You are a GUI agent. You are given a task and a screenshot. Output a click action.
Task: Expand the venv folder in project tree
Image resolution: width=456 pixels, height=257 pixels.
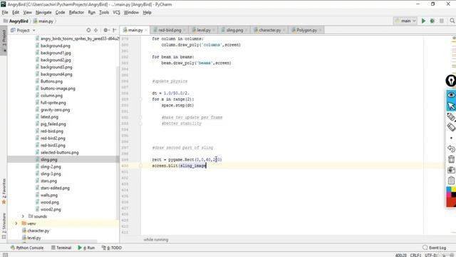(x=16, y=223)
